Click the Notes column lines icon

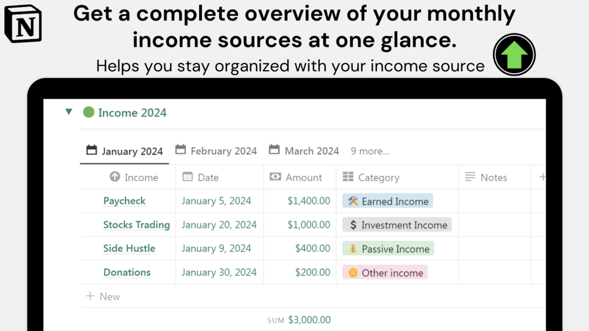click(x=470, y=177)
